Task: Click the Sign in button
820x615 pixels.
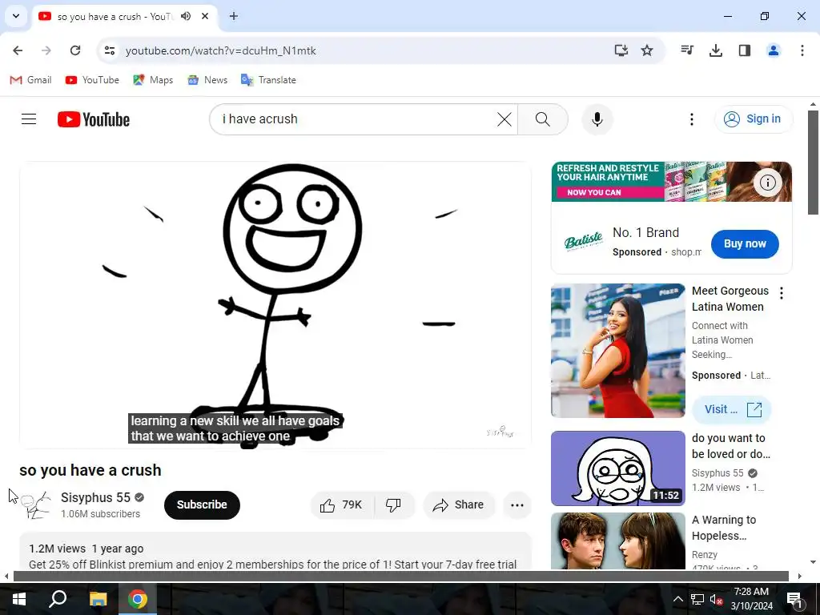Action: pos(754,119)
